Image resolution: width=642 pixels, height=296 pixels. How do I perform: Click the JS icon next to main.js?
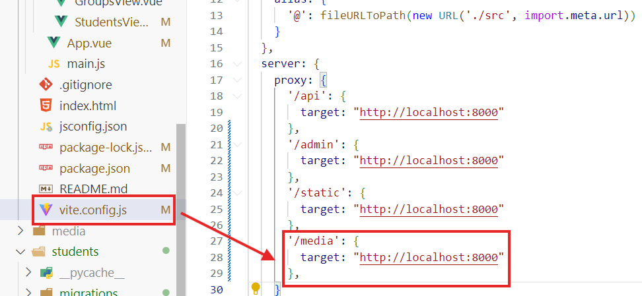(x=54, y=64)
